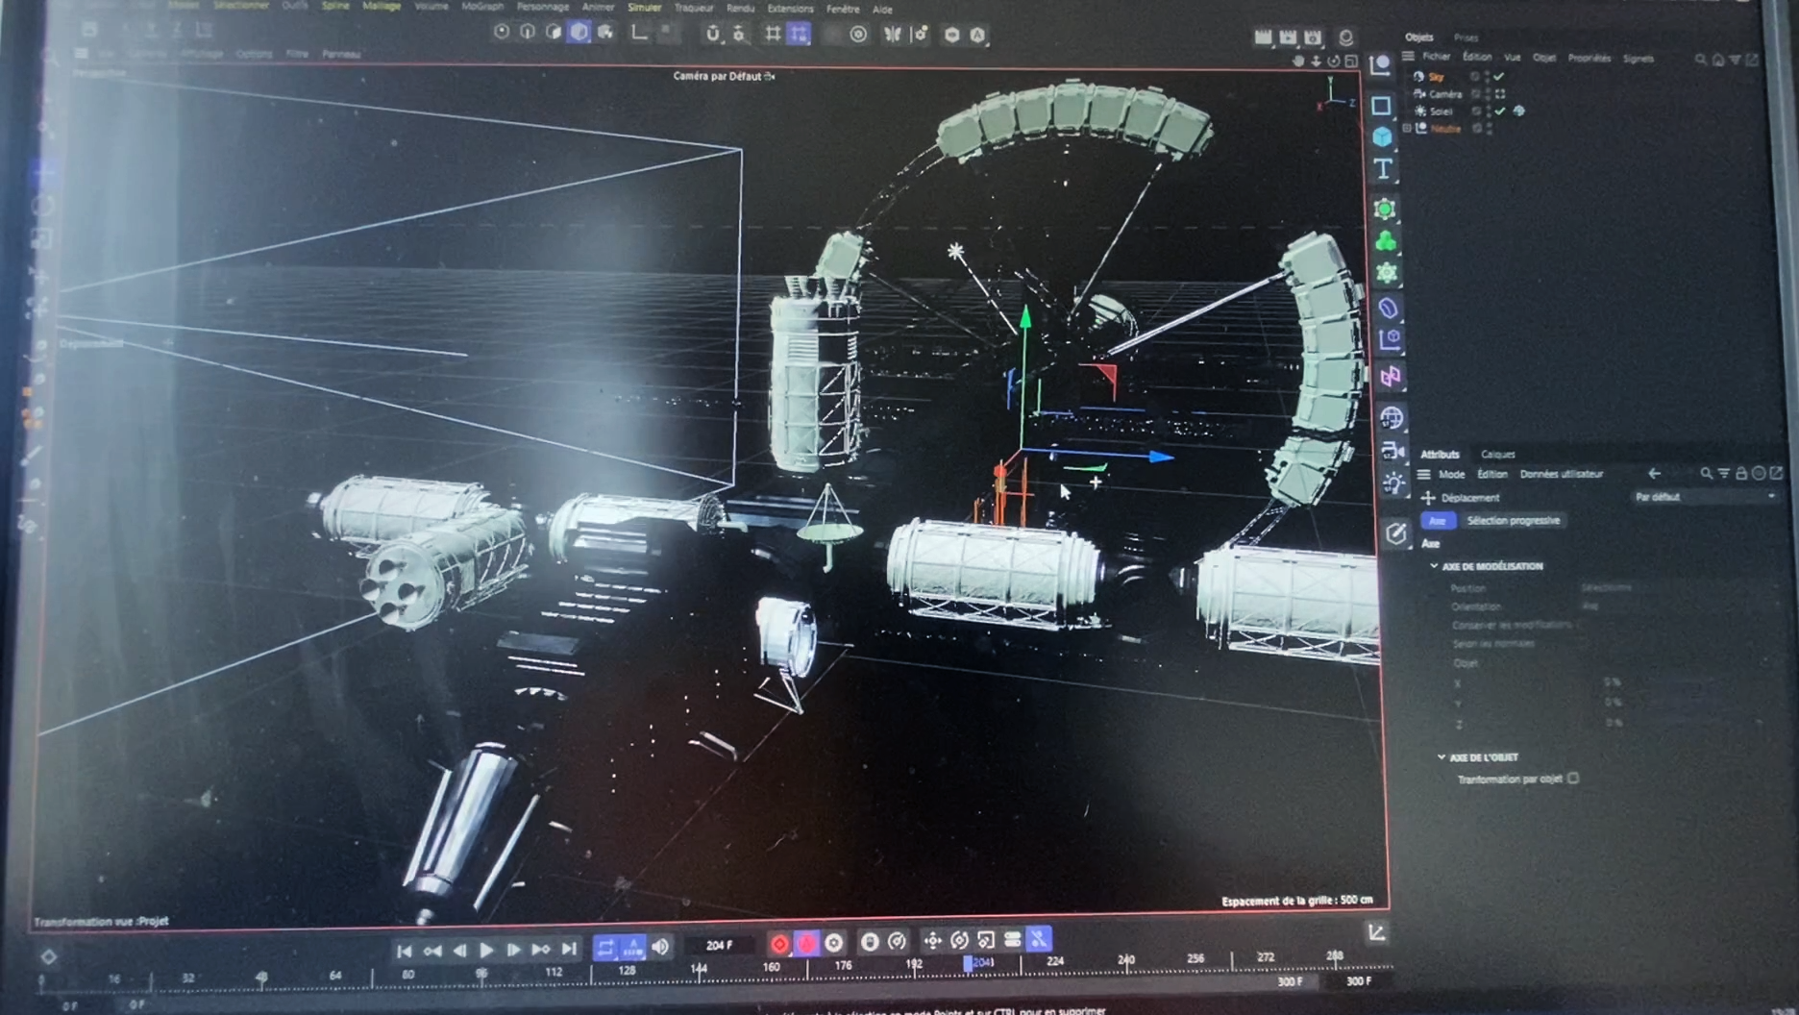Enable Transformation par objet checkbox
This screenshot has width=1799, height=1015.
tap(1573, 779)
